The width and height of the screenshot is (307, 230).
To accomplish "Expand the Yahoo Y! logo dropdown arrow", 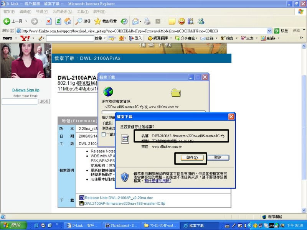I will coord(33,38).
